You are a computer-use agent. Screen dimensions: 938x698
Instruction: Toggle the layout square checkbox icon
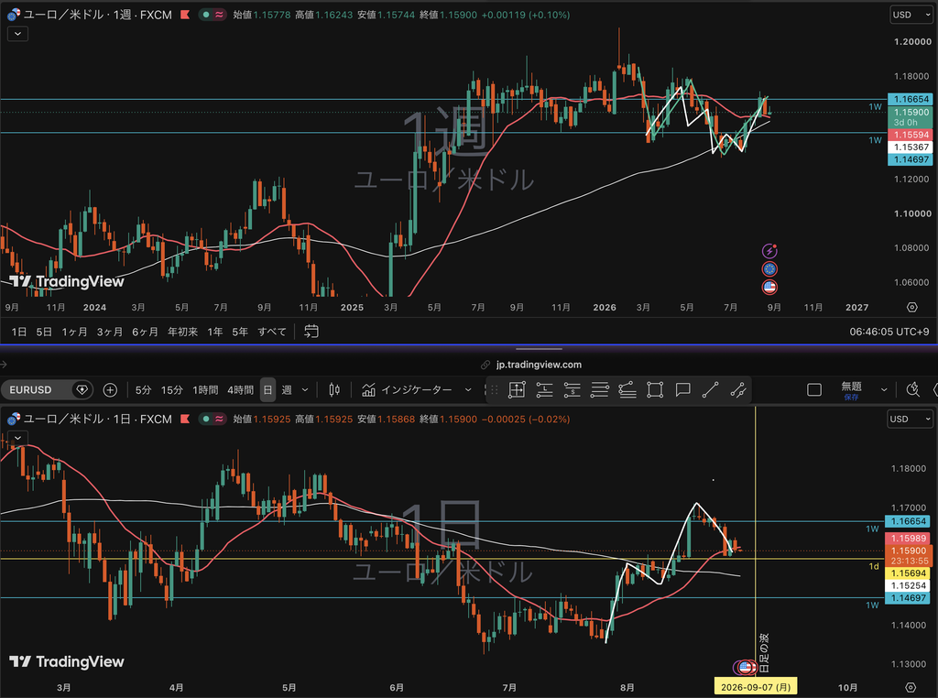click(814, 390)
